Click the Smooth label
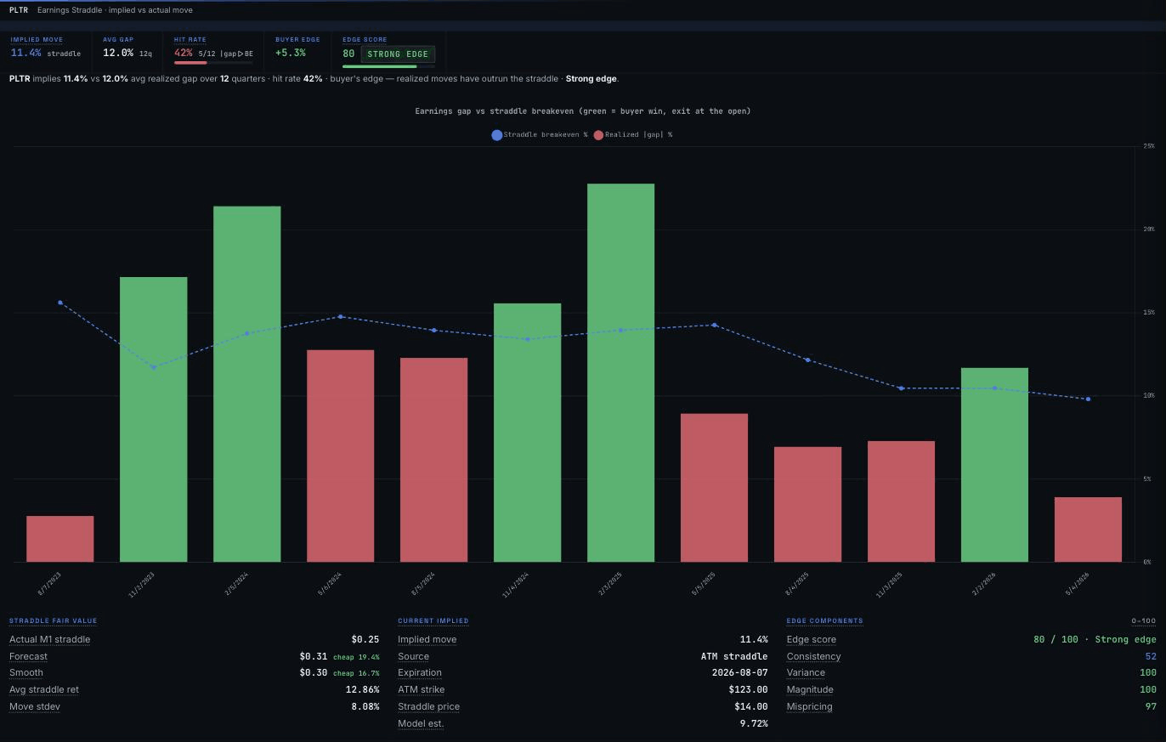The width and height of the screenshot is (1166, 742). click(x=26, y=672)
